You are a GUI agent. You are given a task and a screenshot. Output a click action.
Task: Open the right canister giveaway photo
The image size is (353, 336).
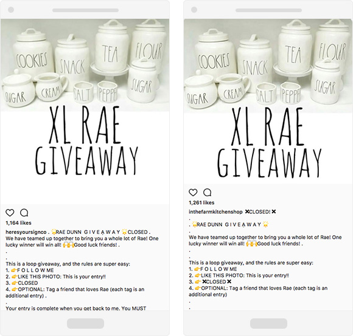[268, 66]
